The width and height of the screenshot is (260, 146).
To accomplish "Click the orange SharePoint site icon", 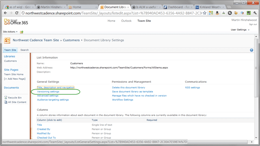I will 7,41.
